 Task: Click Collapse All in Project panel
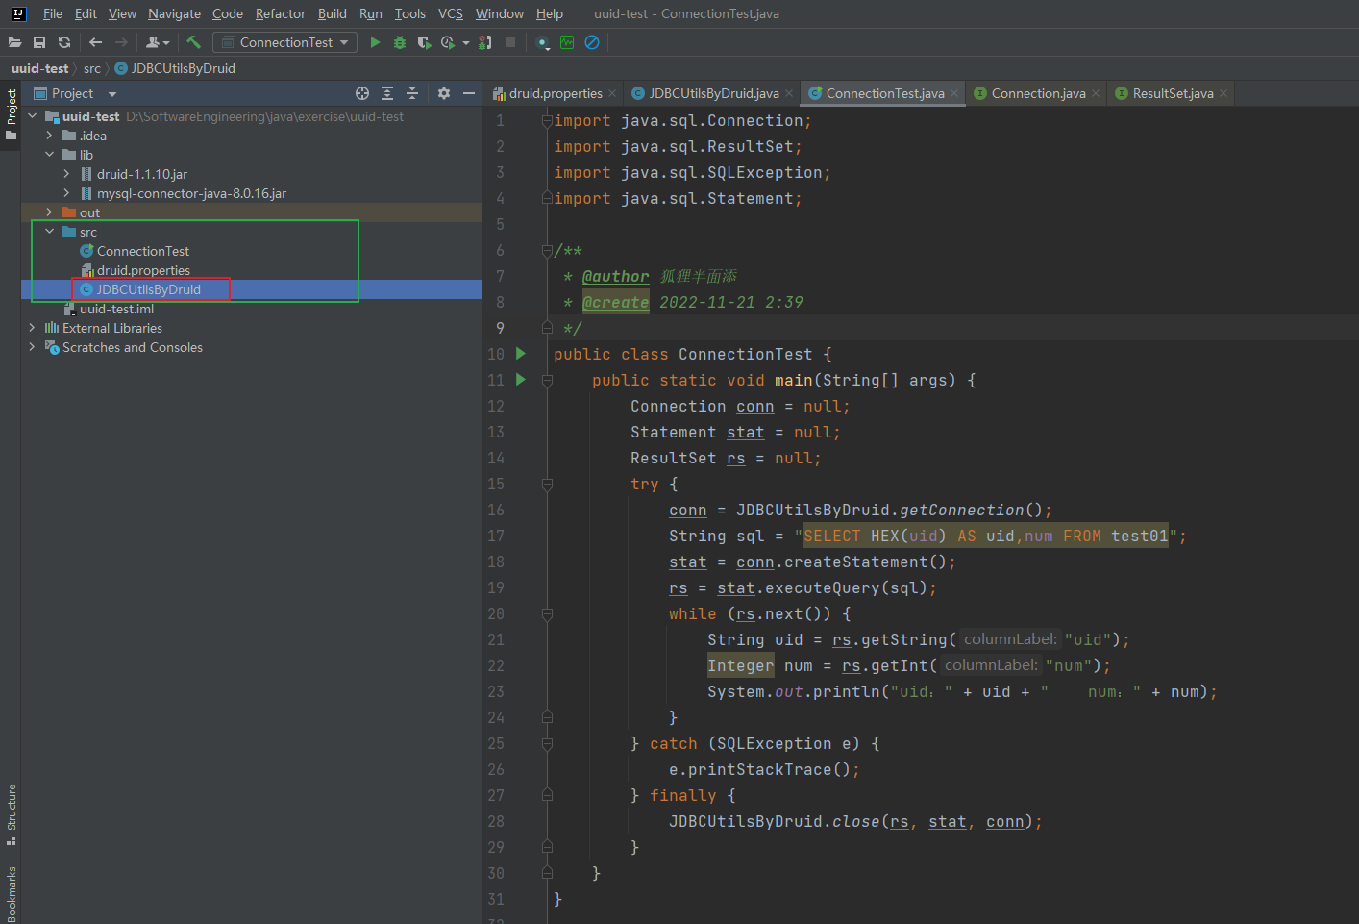pyautogui.click(x=412, y=93)
